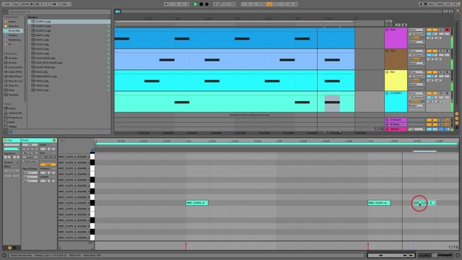Collapse the 4 CLAPS 1 track fold triangle
Image resolution: width=462 pixels, height=260 pixels.
[x=387, y=93]
